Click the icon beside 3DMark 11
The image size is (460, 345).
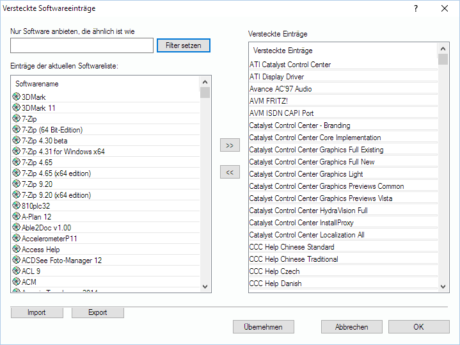(x=17, y=108)
